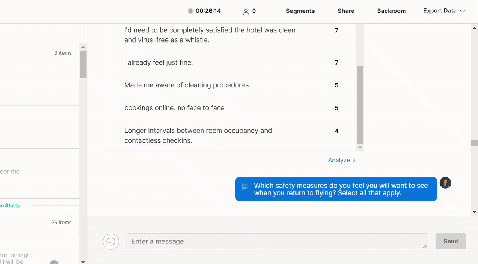The width and height of the screenshot is (478, 264).
Task: Click the up arrow of the main chat scrollbar
Action: (474, 27)
